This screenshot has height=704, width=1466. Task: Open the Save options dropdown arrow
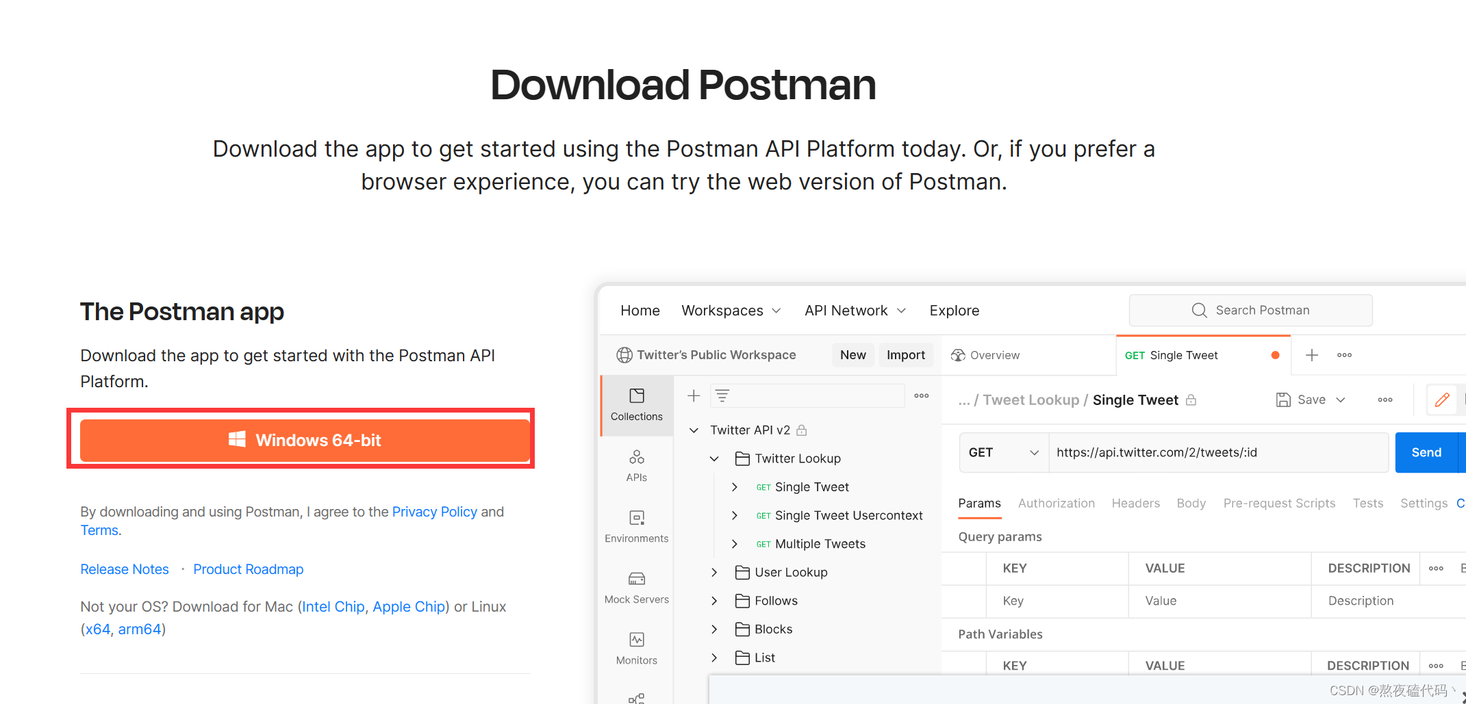(1341, 400)
